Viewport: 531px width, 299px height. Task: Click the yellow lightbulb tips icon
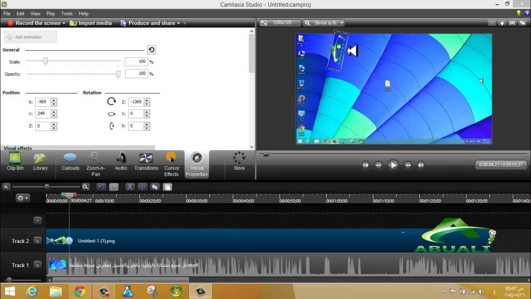pos(519,13)
